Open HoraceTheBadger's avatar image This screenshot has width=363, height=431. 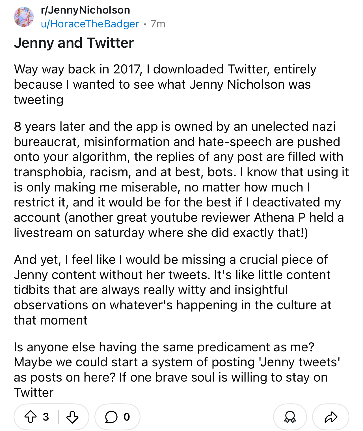pyautogui.click(x=24, y=17)
